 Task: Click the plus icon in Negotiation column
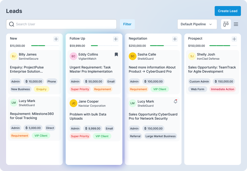coord(175,39)
